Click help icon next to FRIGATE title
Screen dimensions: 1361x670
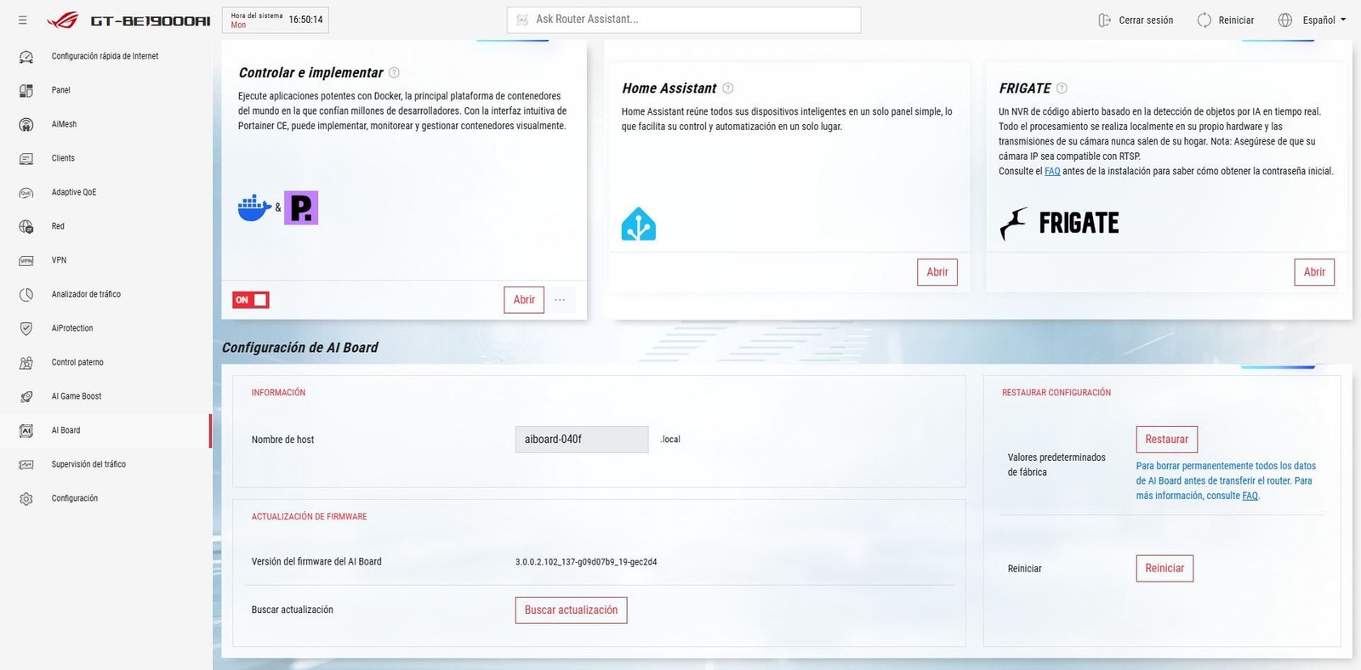pos(1062,88)
